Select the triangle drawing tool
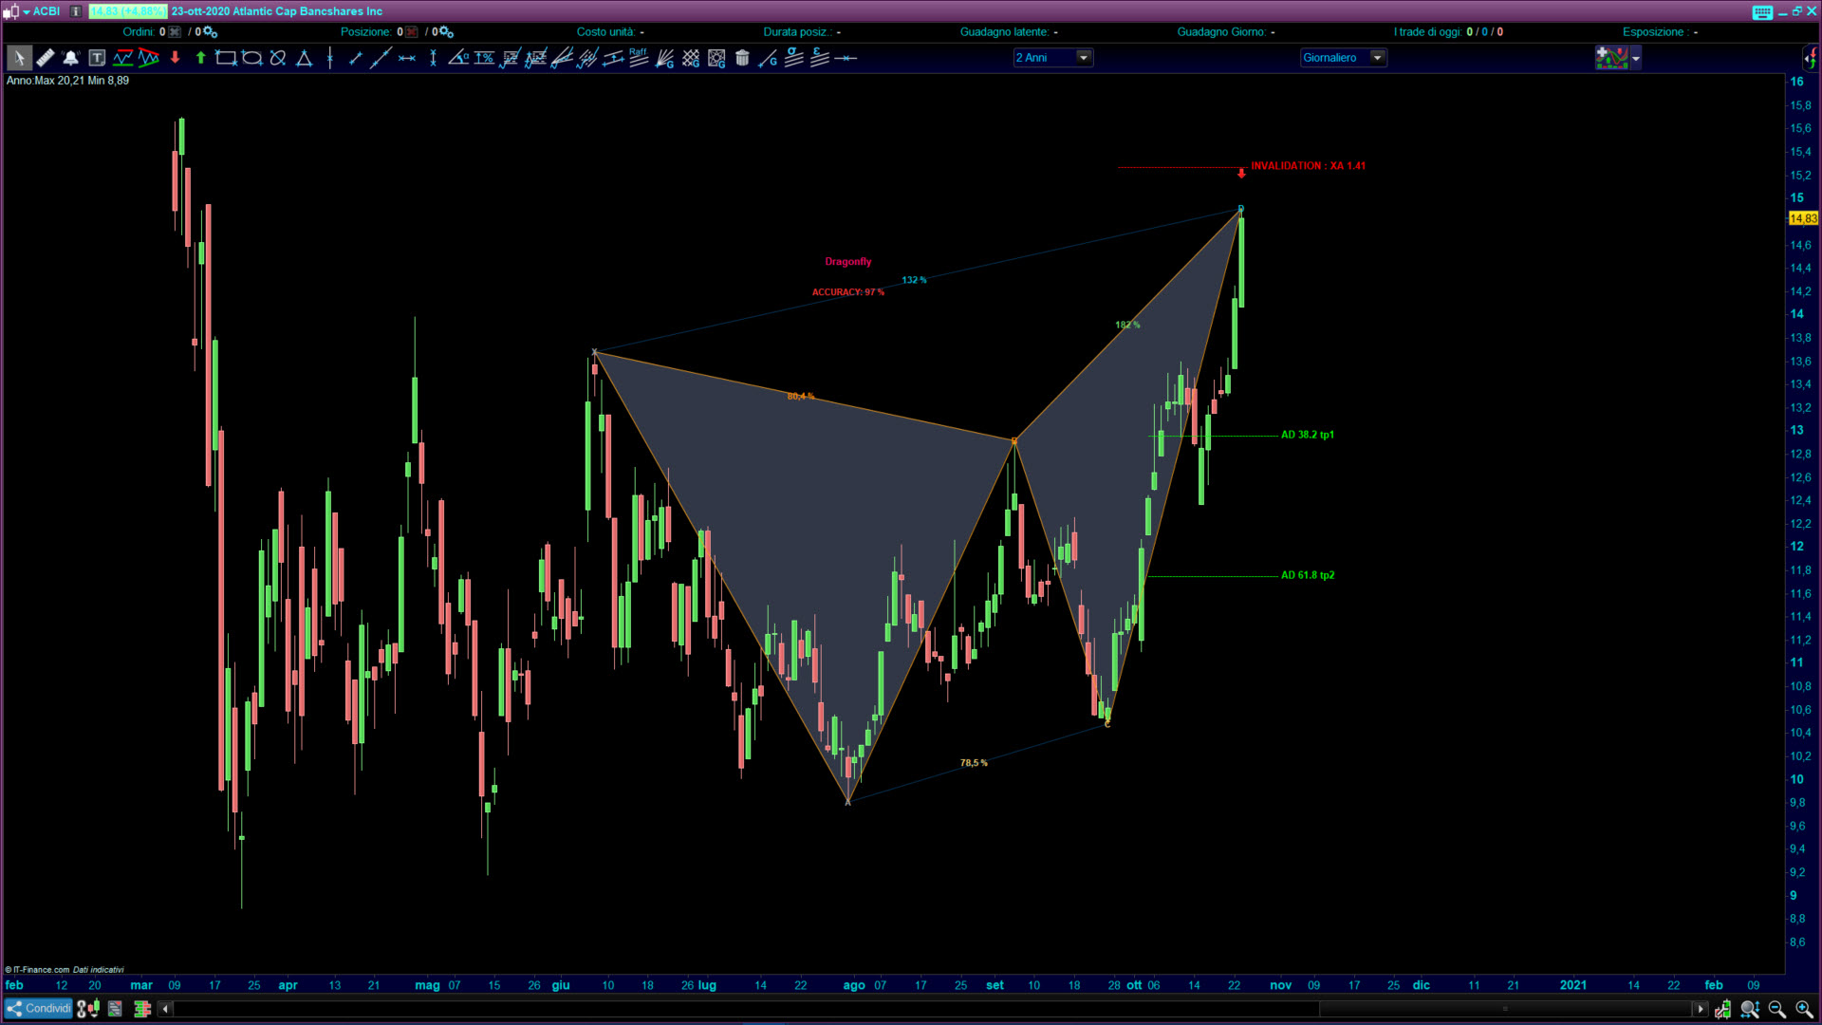This screenshot has height=1025, width=1822. coord(304,58)
